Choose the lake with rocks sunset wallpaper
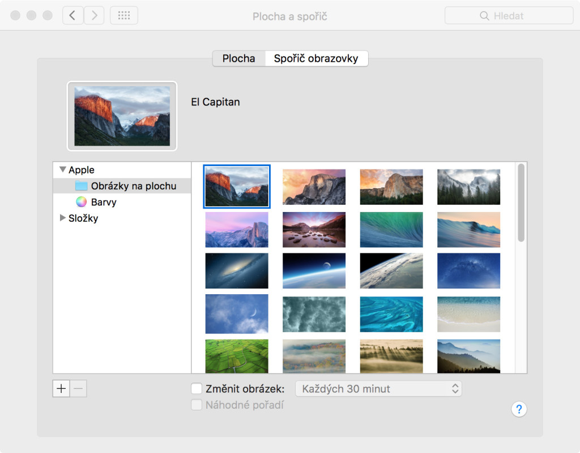The width and height of the screenshot is (580, 453). (314, 230)
